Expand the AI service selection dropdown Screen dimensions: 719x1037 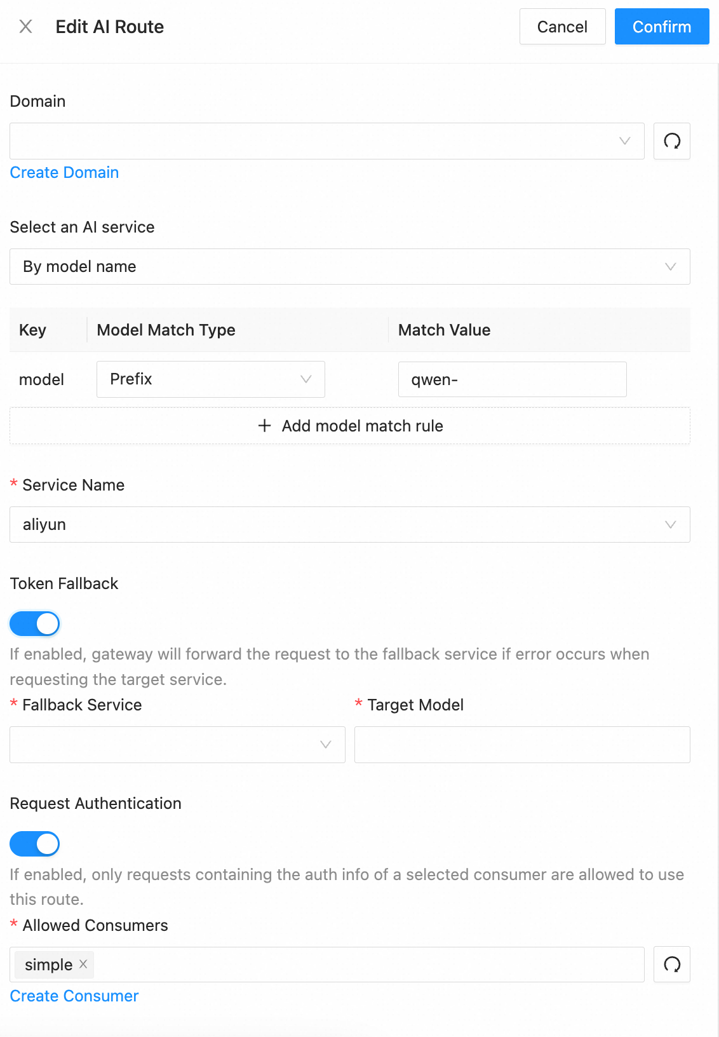pos(349,267)
